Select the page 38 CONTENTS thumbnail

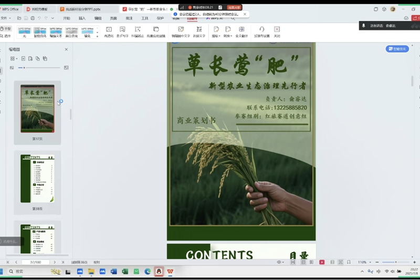[37, 179]
